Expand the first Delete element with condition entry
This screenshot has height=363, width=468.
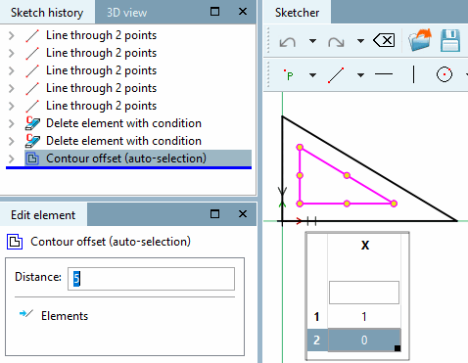click(x=12, y=123)
